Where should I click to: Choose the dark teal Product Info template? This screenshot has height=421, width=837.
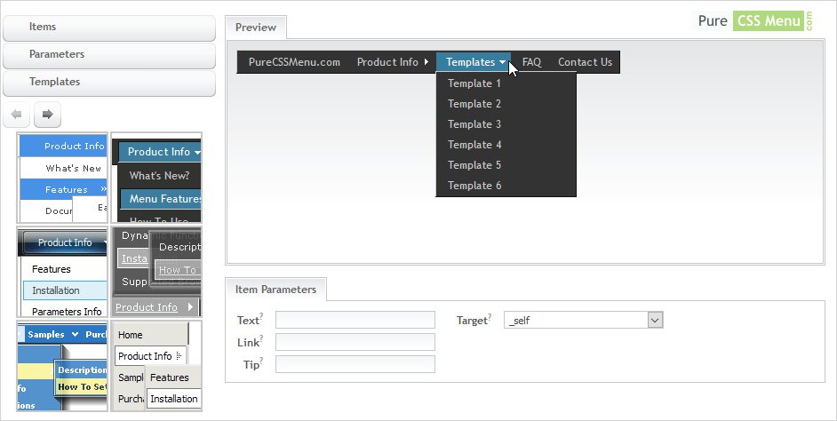(157, 178)
